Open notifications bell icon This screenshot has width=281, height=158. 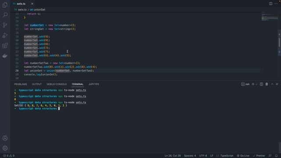[276, 156]
